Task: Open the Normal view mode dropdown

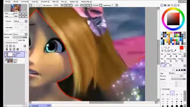Action: (x=101, y=5)
